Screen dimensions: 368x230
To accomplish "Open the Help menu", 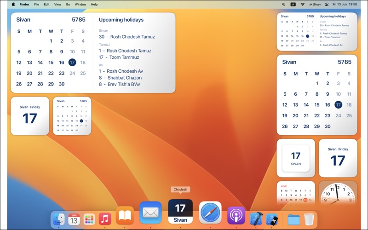I will tap(94, 4).
